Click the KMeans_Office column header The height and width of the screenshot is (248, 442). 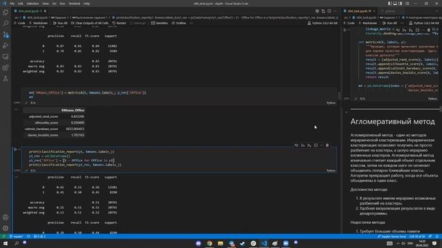coord(73,110)
